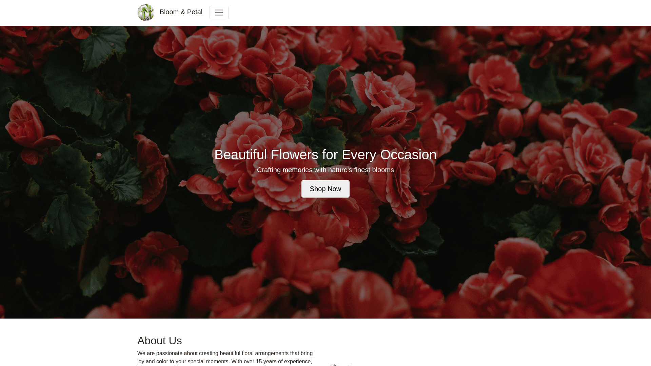
Task: Click nature's finest blooms in the subtitle
Action: pos(361,170)
